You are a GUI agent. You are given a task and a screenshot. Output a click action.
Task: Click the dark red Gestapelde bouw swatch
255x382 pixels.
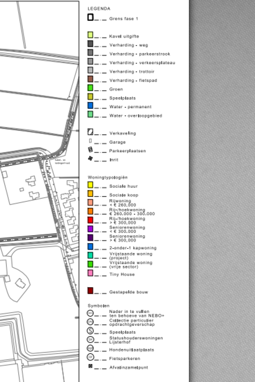[x=90, y=290]
